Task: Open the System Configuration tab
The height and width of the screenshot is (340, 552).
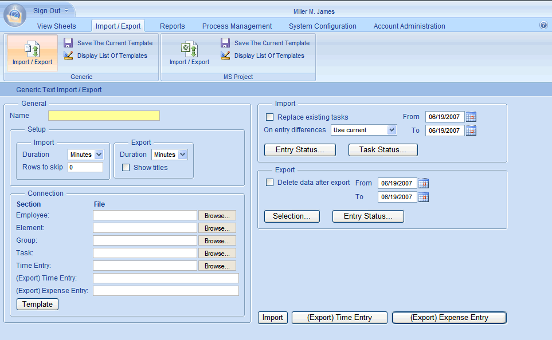Action: click(x=322, y=26)
